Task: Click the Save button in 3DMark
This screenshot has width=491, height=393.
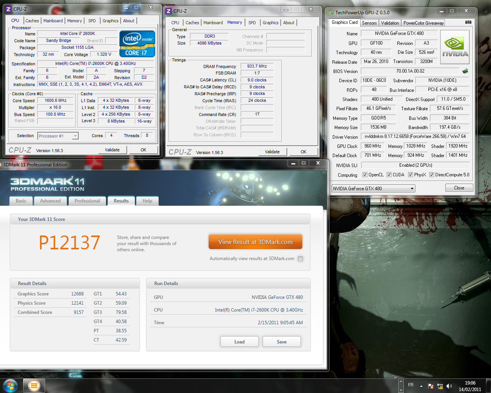Action: [x=282, y=342]
